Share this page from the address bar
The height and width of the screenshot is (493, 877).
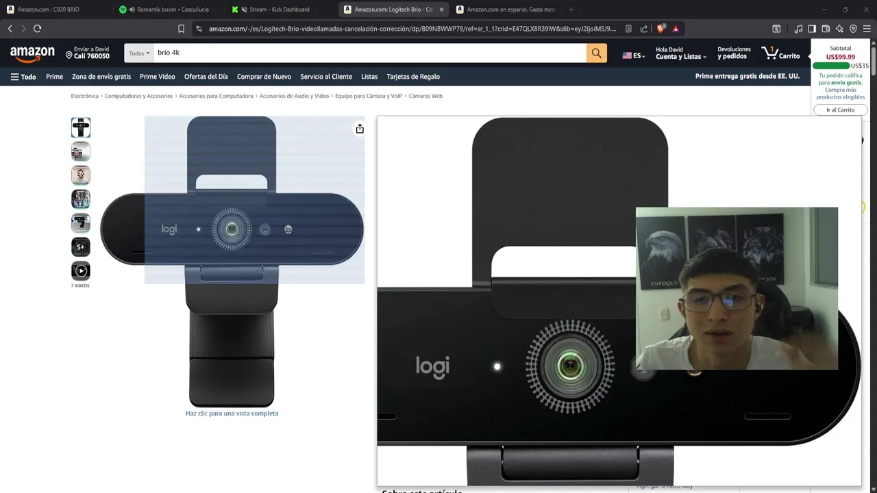(644, 29)
